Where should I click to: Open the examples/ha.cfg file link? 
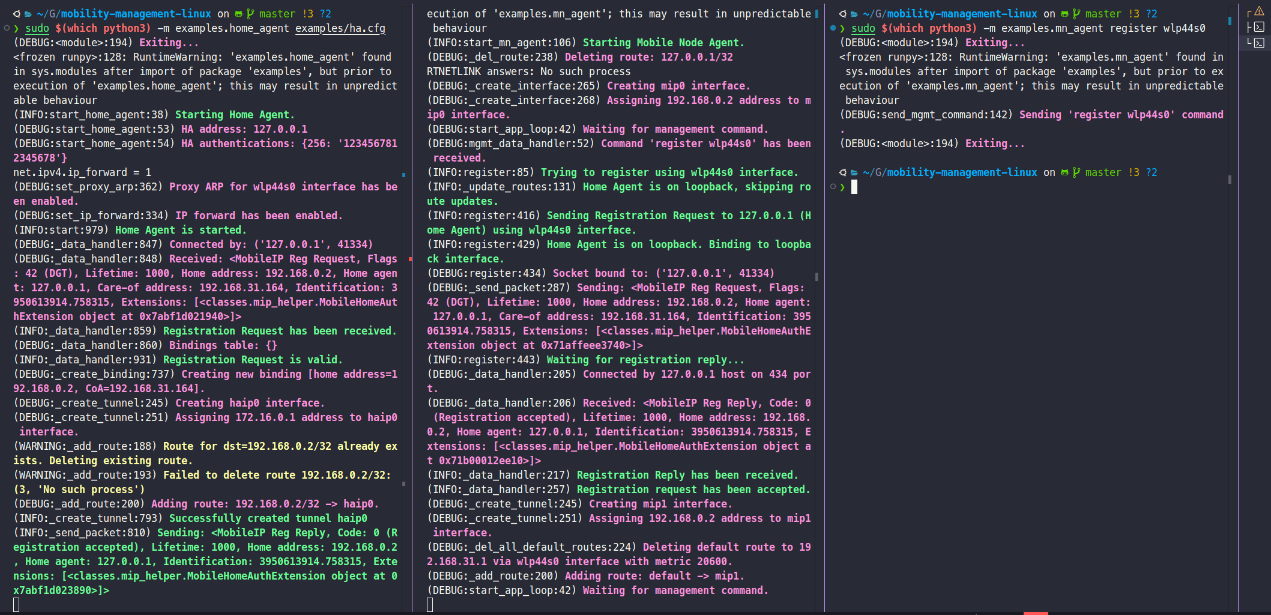coord(340,28)
